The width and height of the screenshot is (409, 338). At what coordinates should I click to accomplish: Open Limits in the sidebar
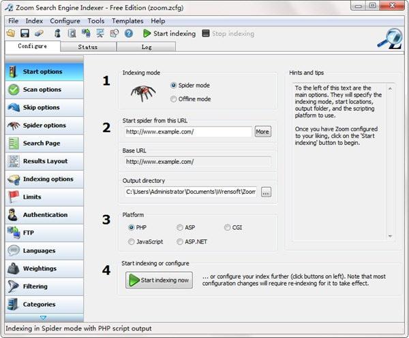tap(44, 197)
